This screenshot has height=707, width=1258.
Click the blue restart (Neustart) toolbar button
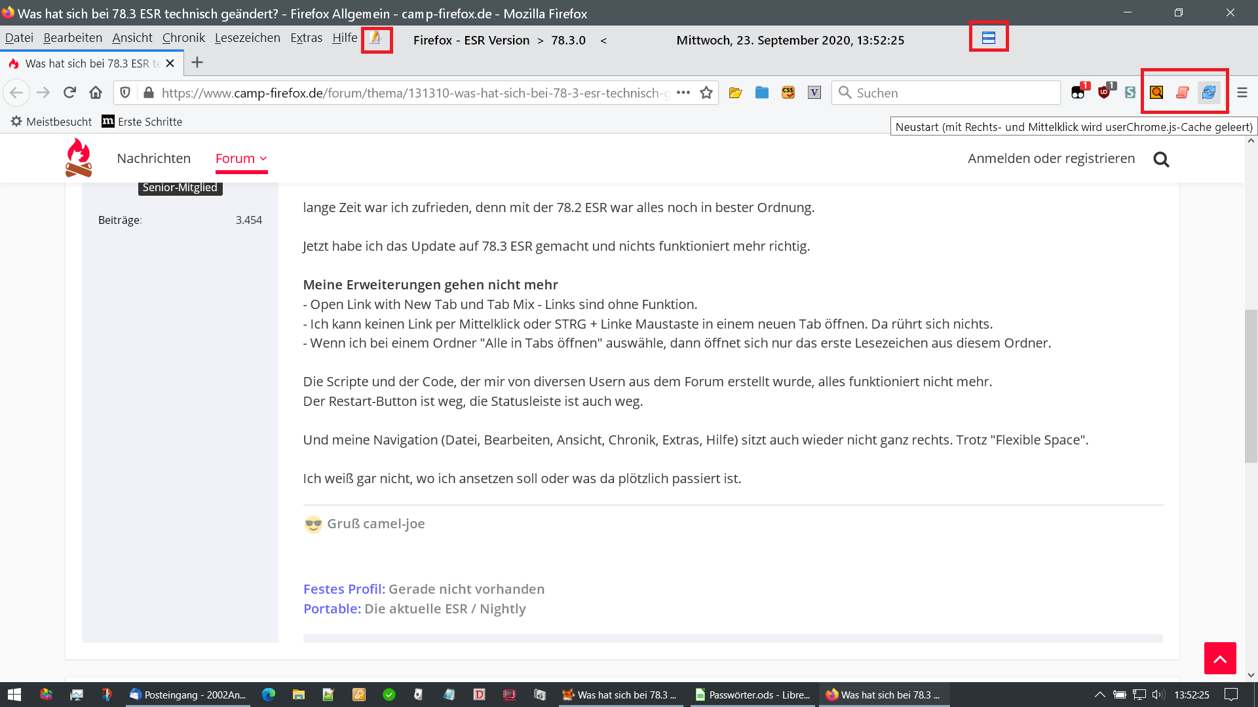1209,92
